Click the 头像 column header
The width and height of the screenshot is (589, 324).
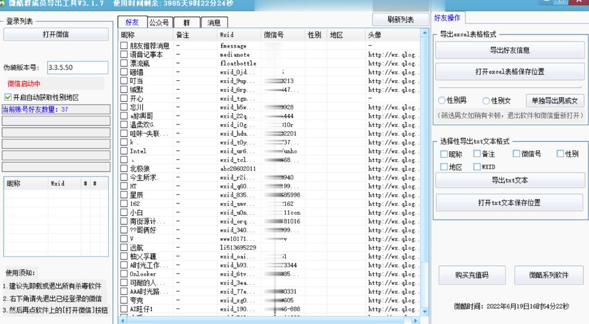(x=393, y=35)
